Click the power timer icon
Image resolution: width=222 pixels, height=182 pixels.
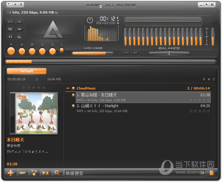pos(90,20)
